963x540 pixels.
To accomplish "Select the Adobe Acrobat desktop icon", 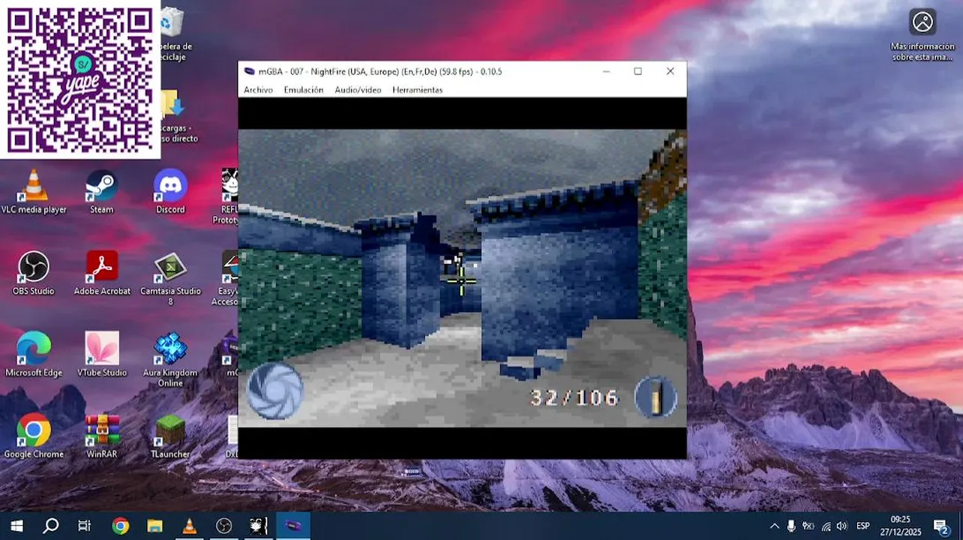I will [102, 274].
